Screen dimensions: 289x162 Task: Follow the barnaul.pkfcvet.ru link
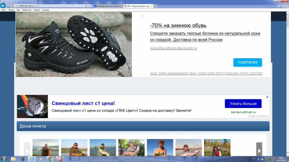coord(243,112)
